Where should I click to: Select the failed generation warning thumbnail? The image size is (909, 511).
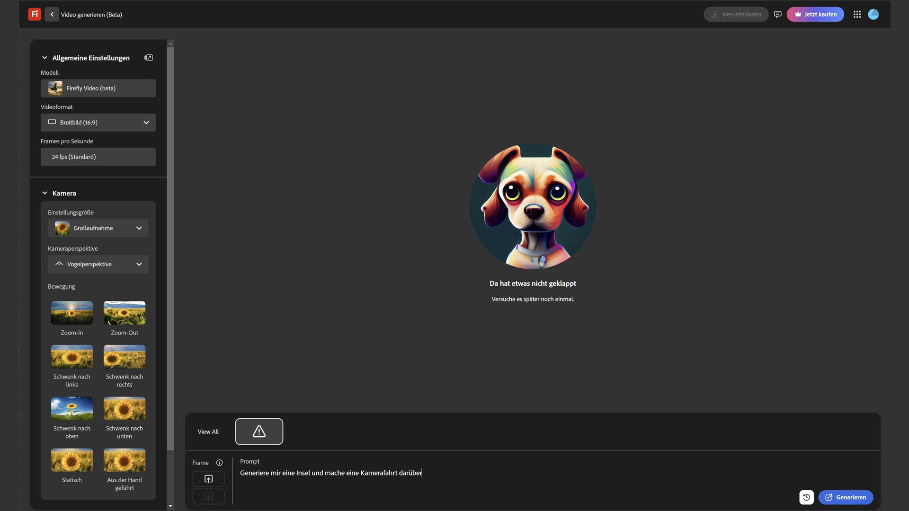click(x=259, y=432)
